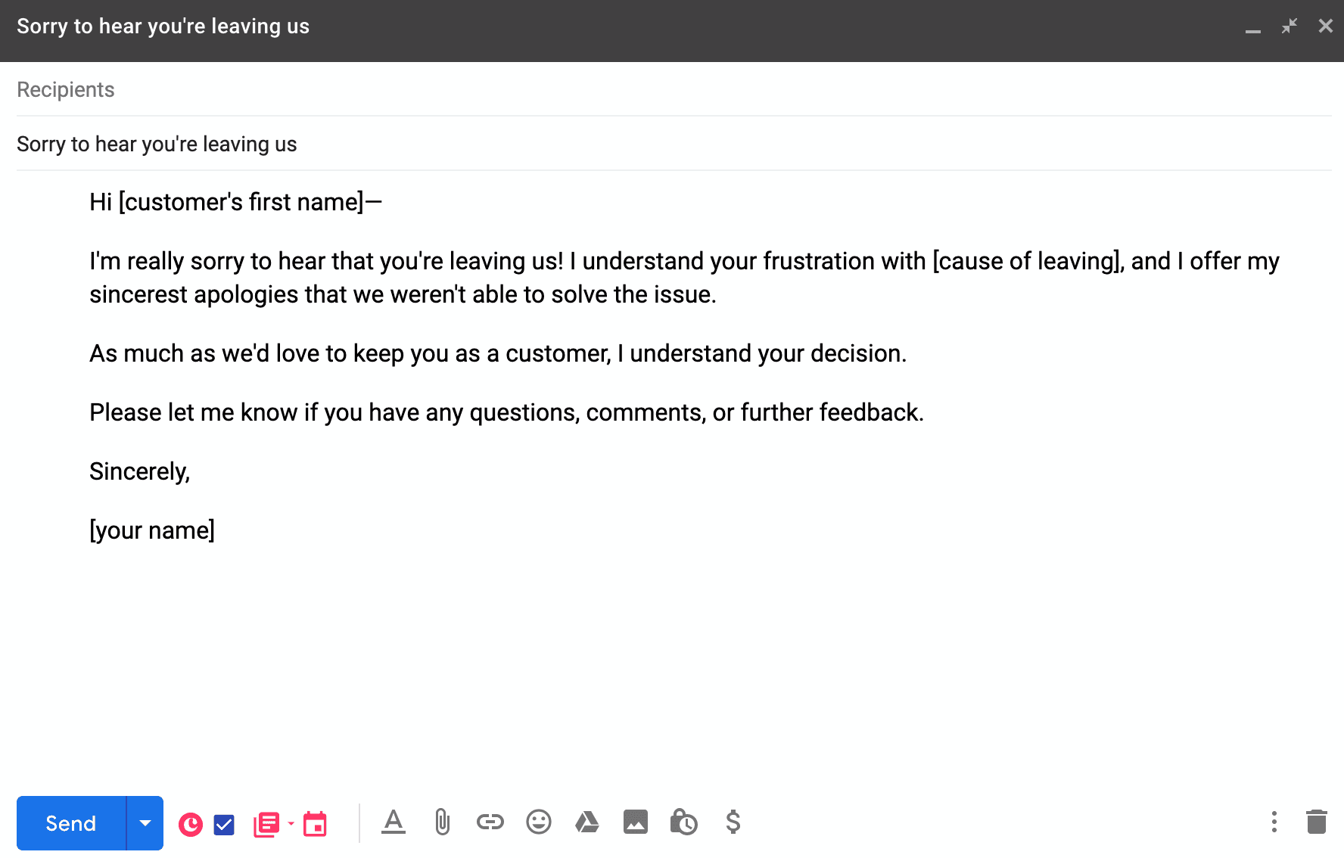Click the dollar sign money icon

[733, 822]
